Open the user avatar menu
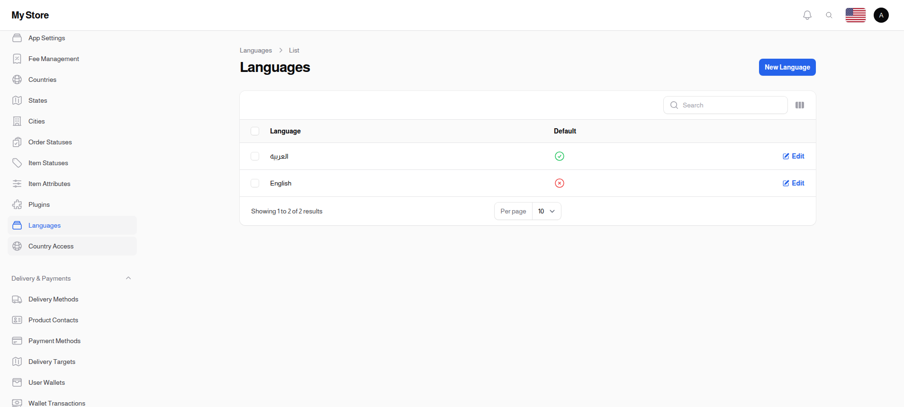Screen dimensions: 904x407 point(881,15)
